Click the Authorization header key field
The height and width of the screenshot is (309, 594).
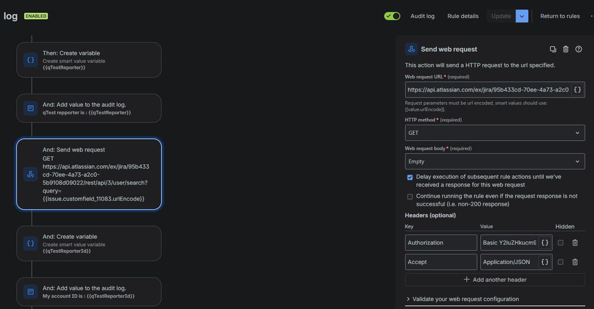[x=441, y=242]
